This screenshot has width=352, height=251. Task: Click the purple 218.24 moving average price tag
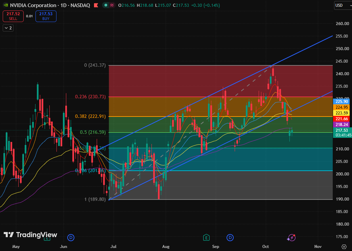coord(342,124)
